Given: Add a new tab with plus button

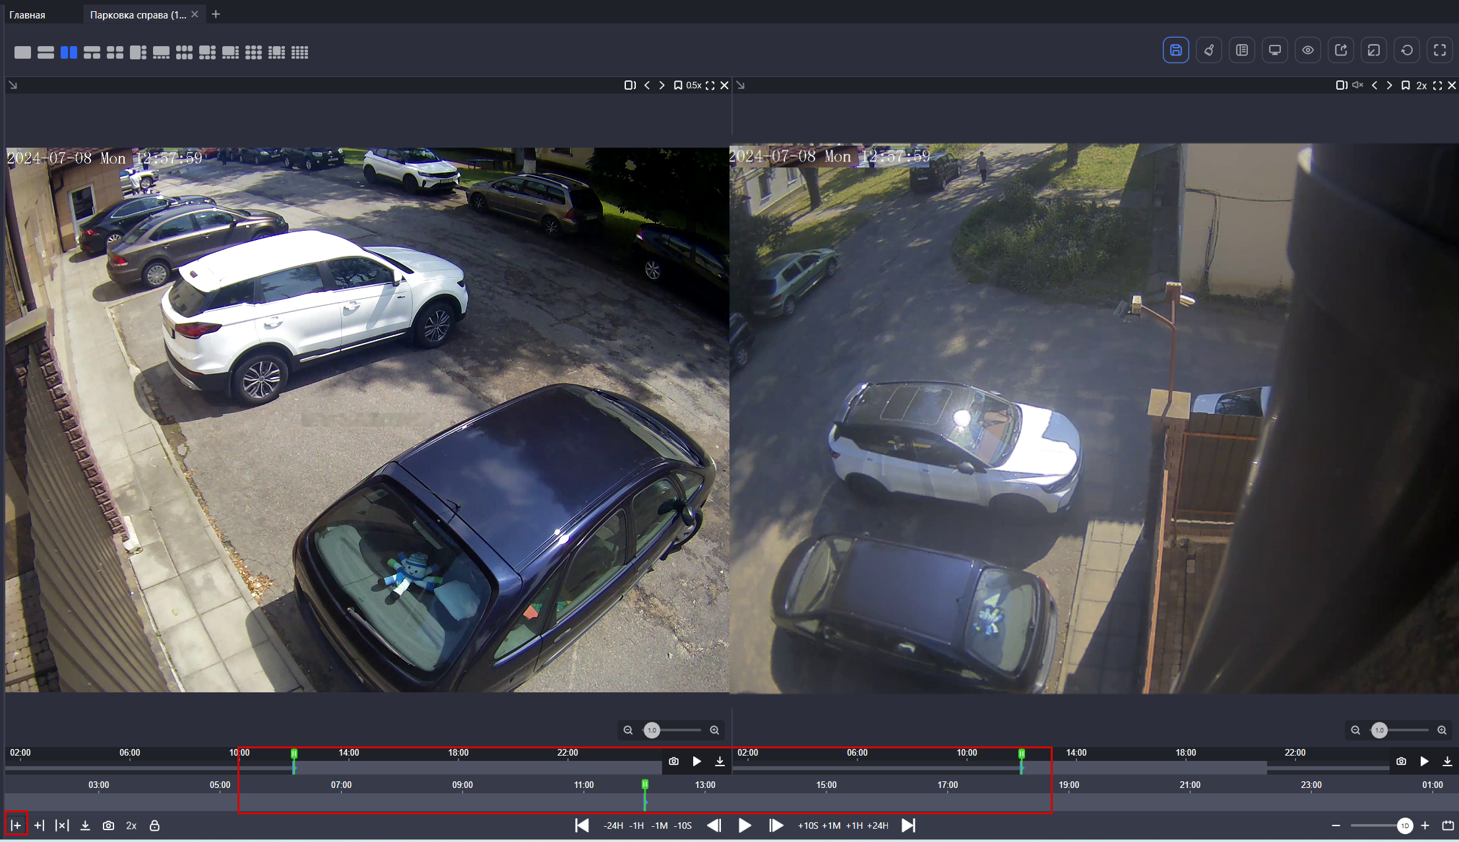Looking at the screenshot, I should click(x=216, y=14).
